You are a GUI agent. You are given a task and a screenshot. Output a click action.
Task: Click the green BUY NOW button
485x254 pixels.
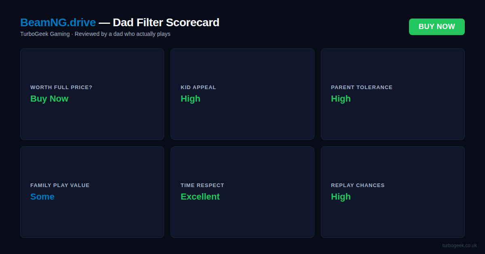pos(436,27)
